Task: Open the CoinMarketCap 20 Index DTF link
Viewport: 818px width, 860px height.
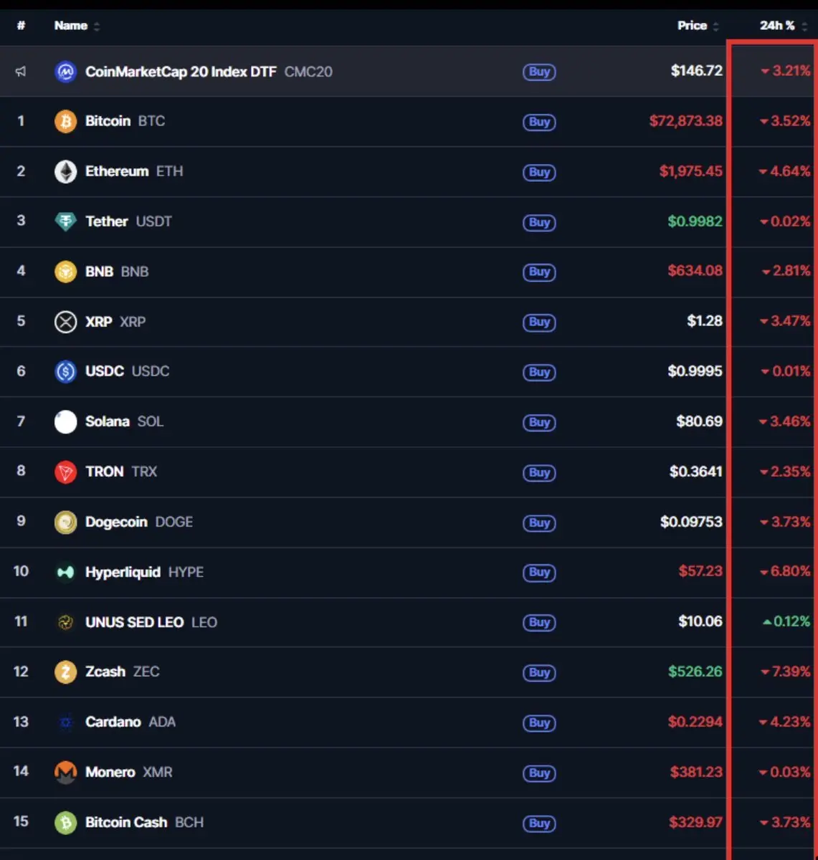Action: 209,72
